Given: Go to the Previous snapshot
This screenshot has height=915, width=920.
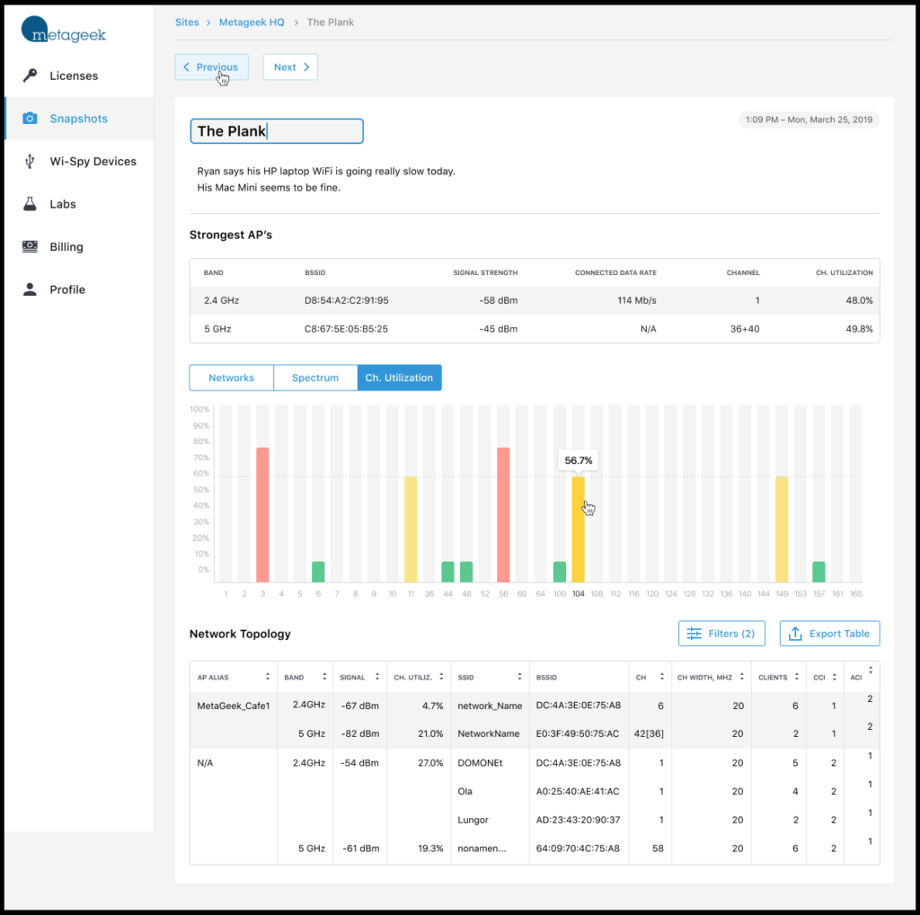Looking at the screenshot, I should pos(212,67).
